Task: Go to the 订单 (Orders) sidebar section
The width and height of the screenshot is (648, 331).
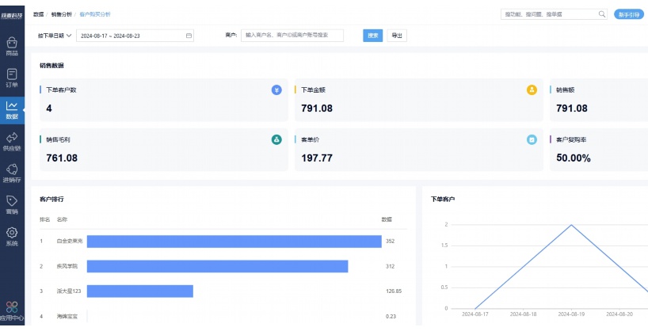Action: (12, 77)
